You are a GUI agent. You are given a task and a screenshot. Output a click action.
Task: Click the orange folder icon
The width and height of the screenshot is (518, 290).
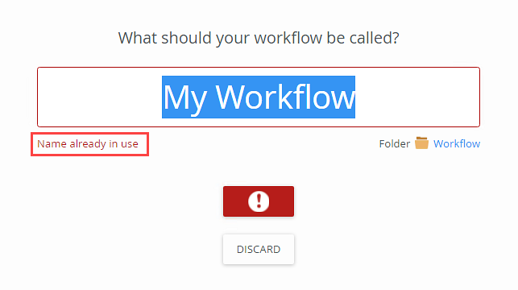tap(421, 143)
